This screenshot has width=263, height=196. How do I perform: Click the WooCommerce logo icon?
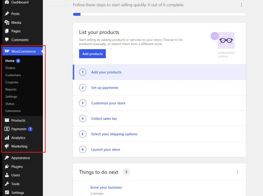(7, 51)
